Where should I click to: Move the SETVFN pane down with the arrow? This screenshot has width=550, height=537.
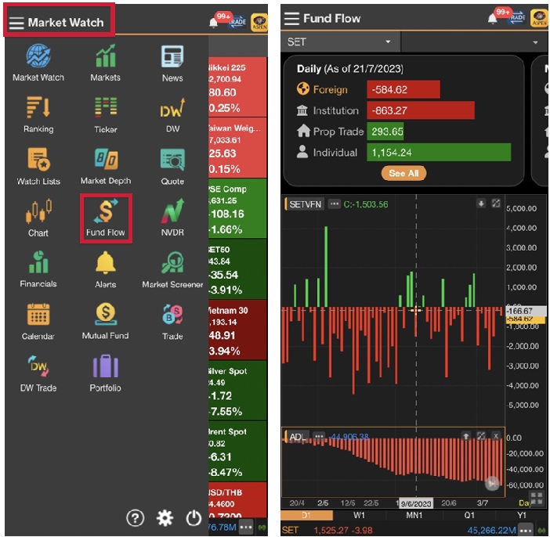point(481,204)
